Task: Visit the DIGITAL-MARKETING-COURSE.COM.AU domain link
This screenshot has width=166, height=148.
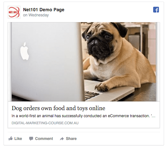Action: [x=45, y=123]
